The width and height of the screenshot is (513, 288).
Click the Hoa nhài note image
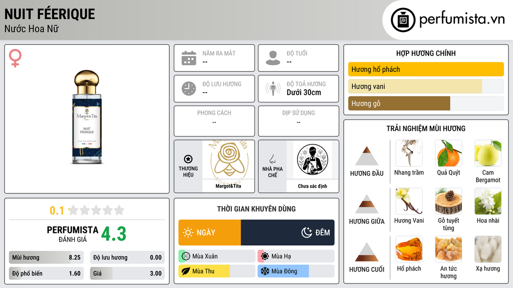tap(488, 201)
